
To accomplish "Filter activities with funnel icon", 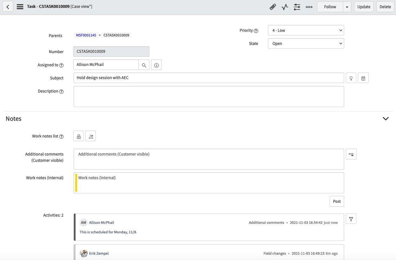I will point(351,219).
